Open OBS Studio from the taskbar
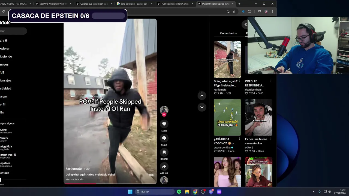The height and width of the screenshot is (196, 349). point(203,192)
